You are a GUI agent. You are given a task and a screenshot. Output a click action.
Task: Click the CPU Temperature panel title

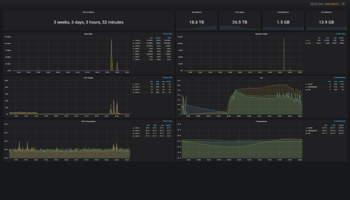(x=88, y=121)
